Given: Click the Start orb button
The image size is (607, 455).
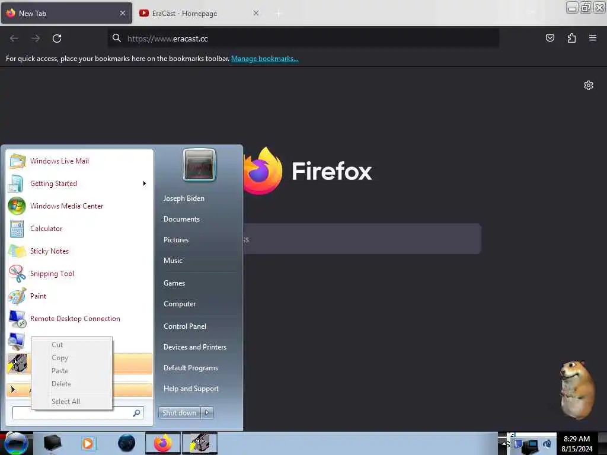Looking at the screenshot, I should (x=15, y=443).
